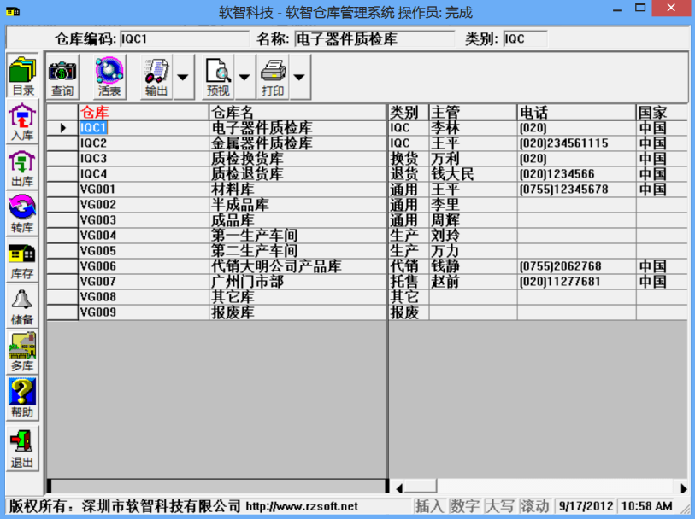This screenshot has width=695, height=519.
Task: Open the 出库 stock-out module
Action: click(22, 168)
